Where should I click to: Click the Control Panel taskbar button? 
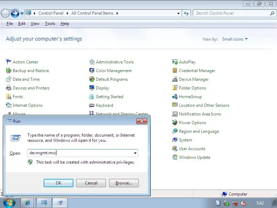[44, 203]
